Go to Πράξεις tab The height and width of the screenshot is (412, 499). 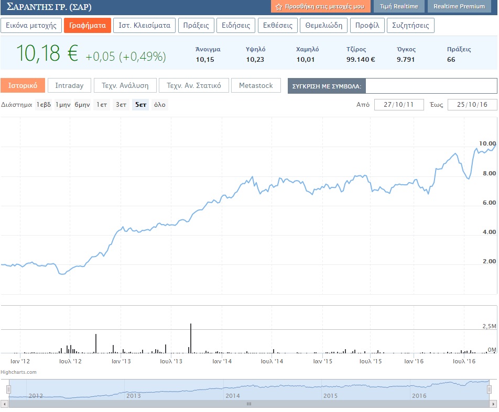tap(196, 26)
